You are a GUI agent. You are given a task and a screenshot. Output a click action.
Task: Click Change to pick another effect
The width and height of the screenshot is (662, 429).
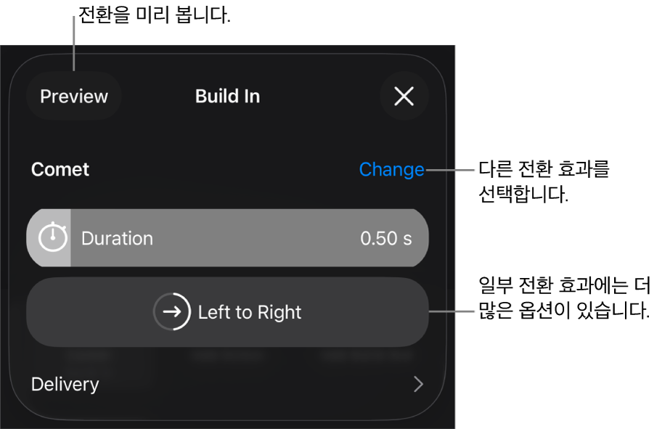point(391,170)
